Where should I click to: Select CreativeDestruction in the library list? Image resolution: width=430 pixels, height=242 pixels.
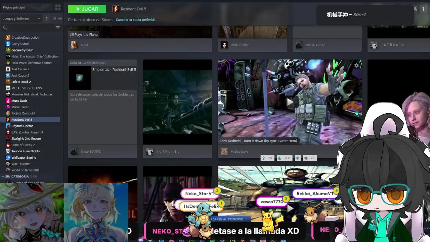tap(25, 38)
